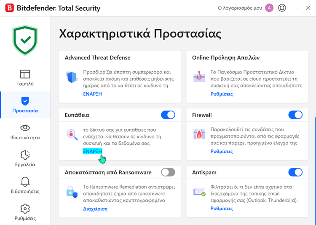Click the account avatar icon
Viewport: 316px width, 225px height.
pyautogui.click(x=269, y=8)
